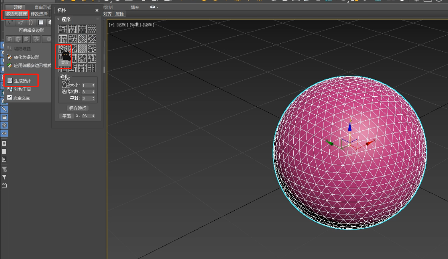This screenshot has width=448, height=259.
Task: Select the honeycomb pattern in 程序 grid
Action: pyautogui.click(x=92, y=29)
